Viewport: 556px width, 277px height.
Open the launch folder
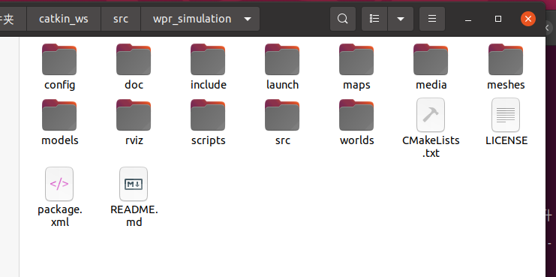(x=282, y=59)
